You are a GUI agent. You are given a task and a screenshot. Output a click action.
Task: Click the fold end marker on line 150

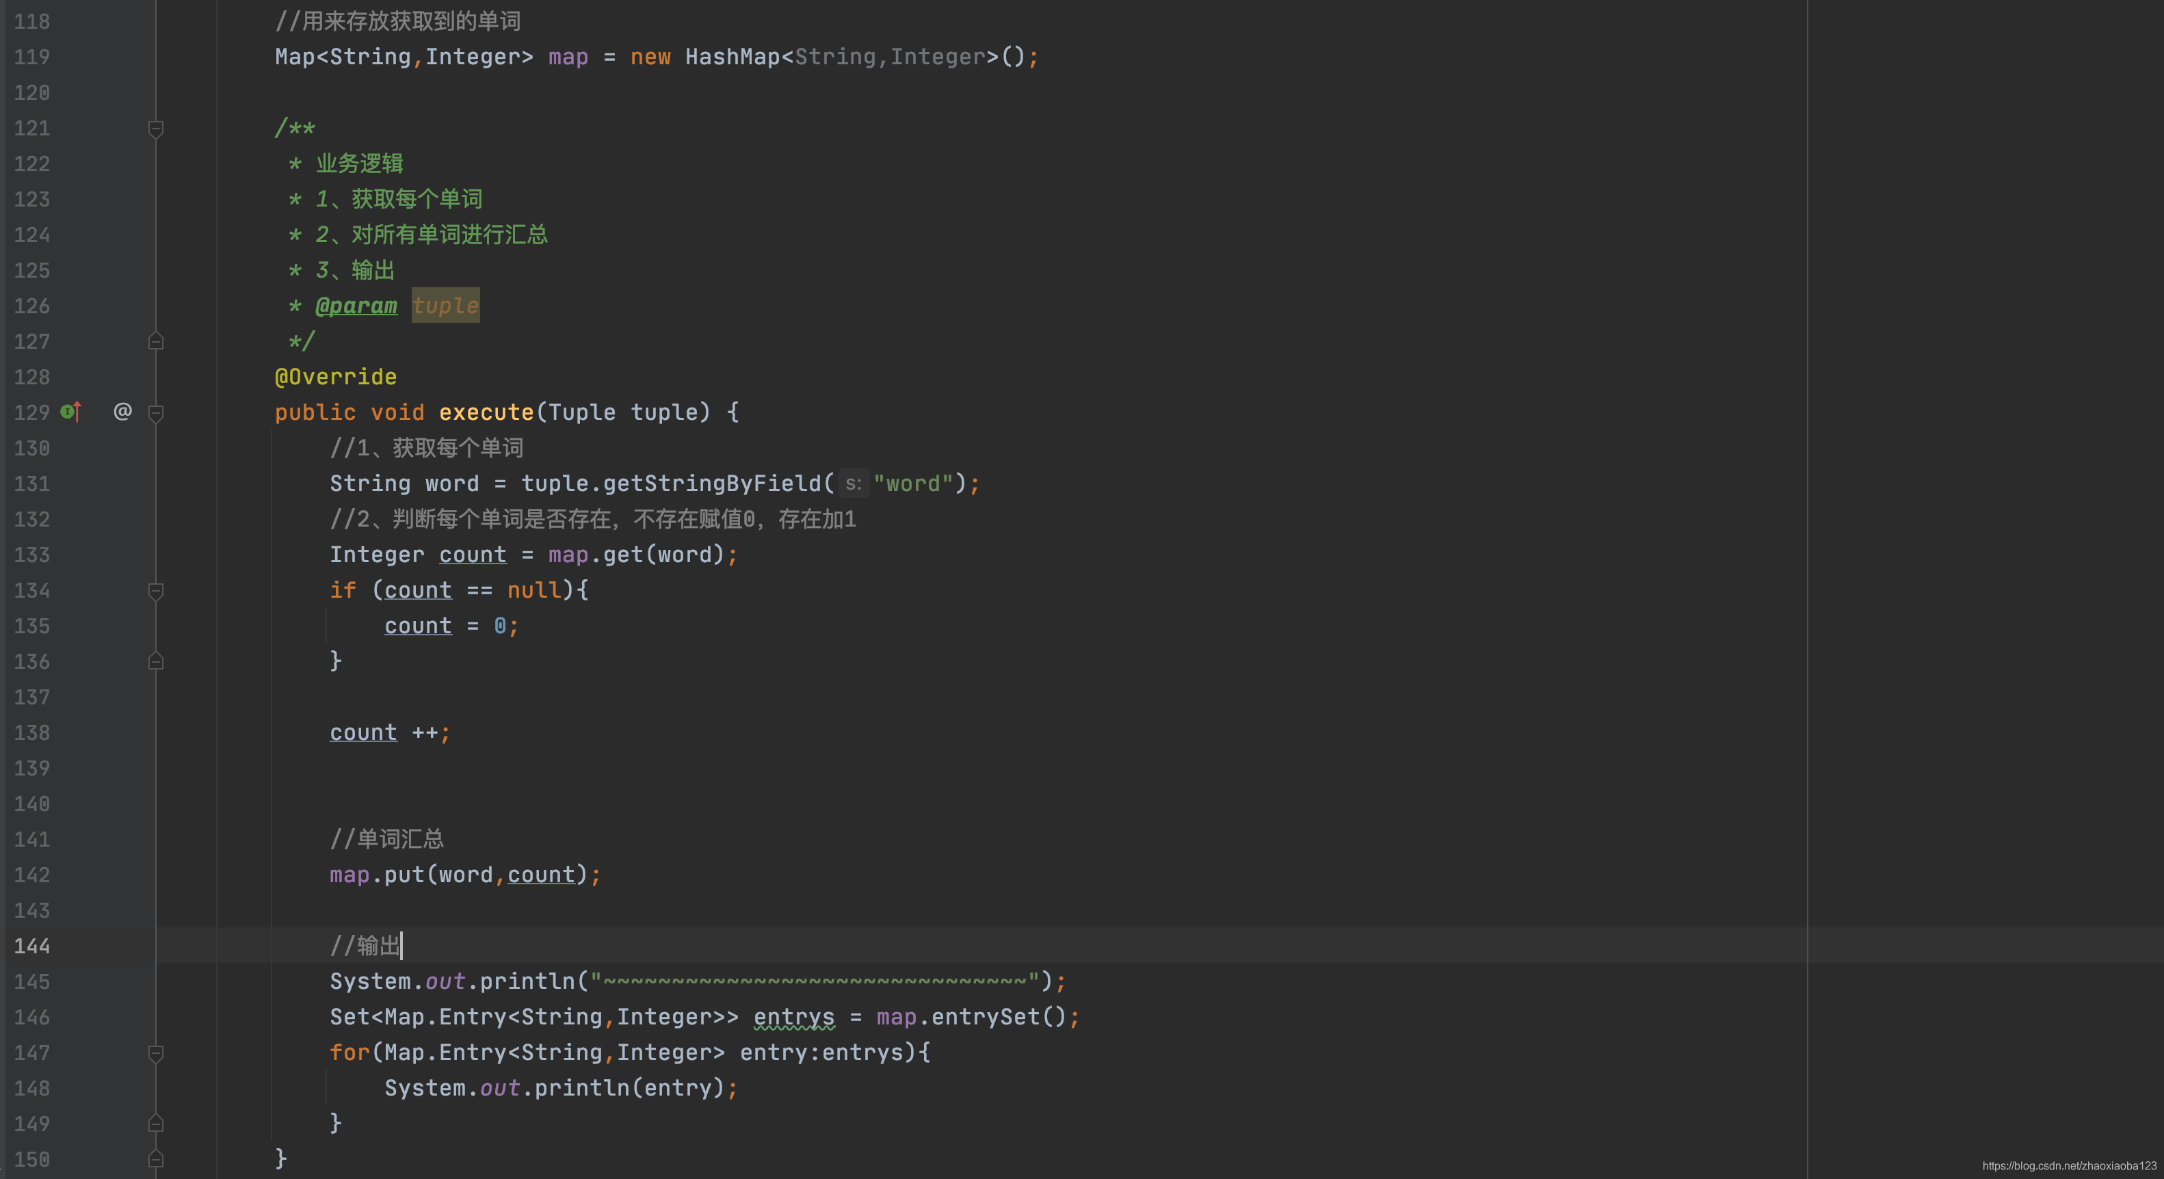tap(155, 1159)
